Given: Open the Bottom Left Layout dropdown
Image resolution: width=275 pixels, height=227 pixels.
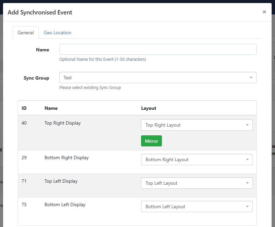Looking at the screenshot, I should pyautogui.click(x=197, y=207).
